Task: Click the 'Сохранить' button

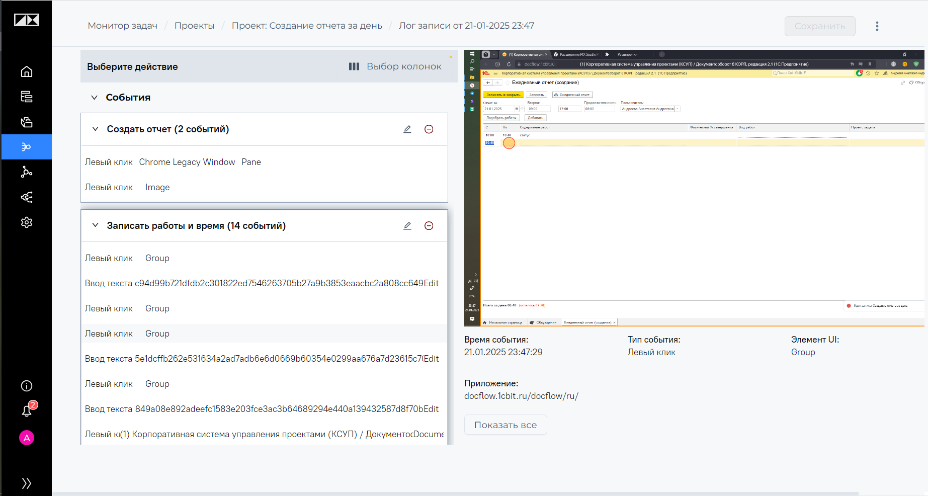Action: 820,26
